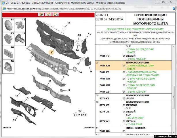The width and height of the screenshot is (177, 138).
Task: Click the ЗВУКОИЗОЛЯЦИЯ ПОПЕРЕЧИНЫ МОТОРНОГО ЩИТА title
Action: point(151,19)
